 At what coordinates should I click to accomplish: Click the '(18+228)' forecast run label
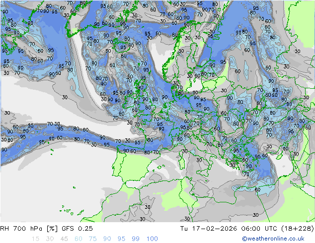pyautogui.click(x=298, y=229)
